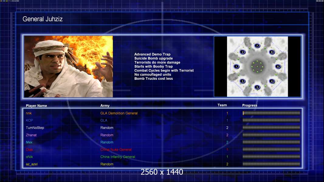
Task: Click the Army column header
Action: 105,106
